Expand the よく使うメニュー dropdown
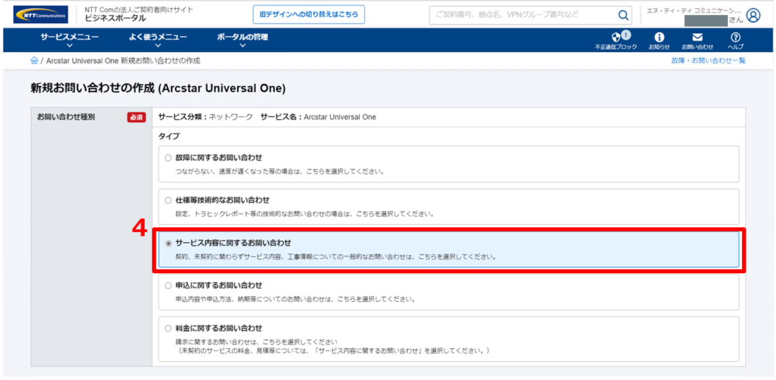The width and height of the screenshot is (776, 380). pyautogui.click(x=158, y=40)
